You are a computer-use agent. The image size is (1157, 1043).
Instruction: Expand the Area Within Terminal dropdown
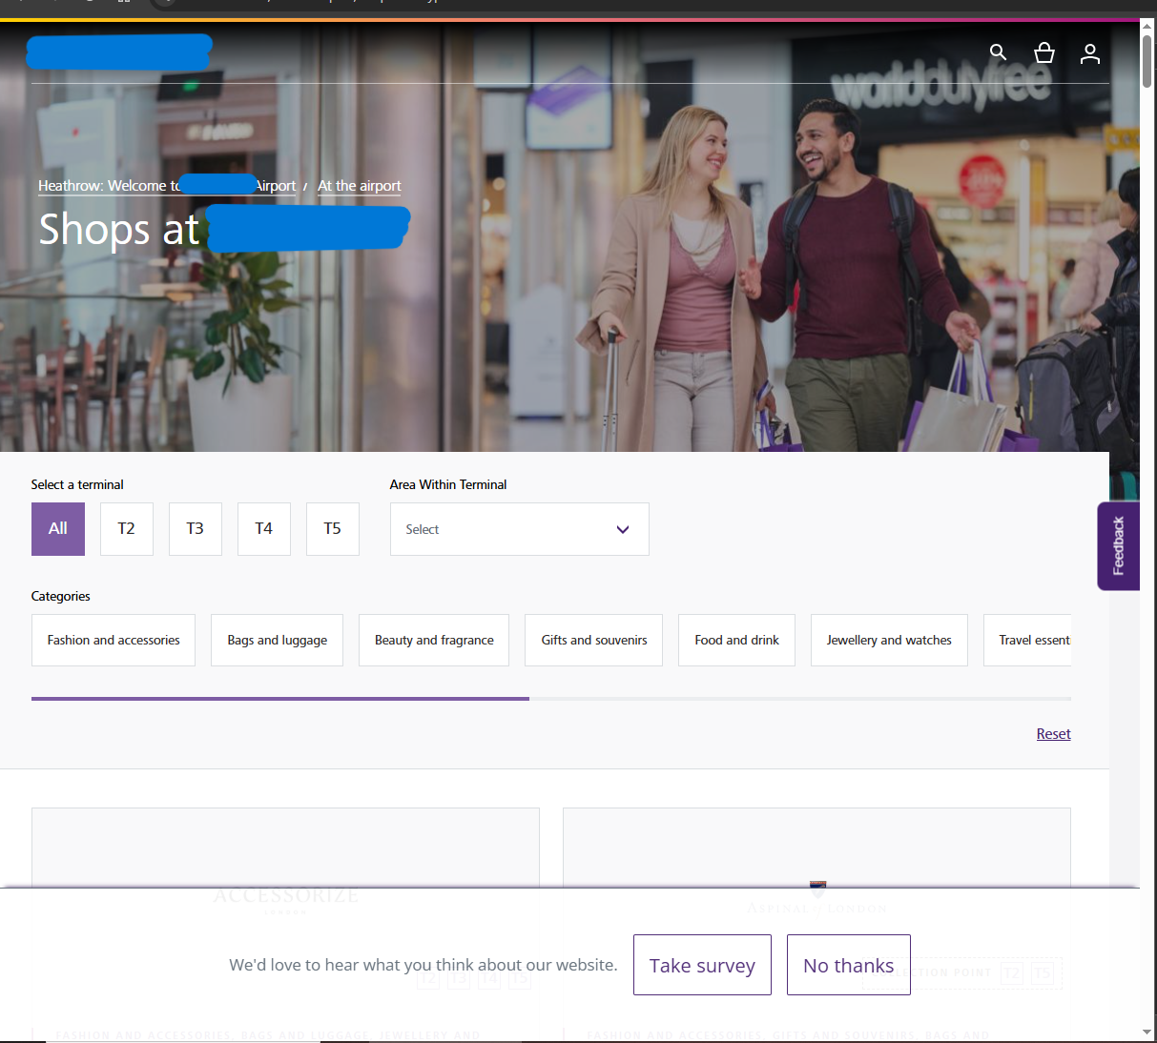pos(519,529)
